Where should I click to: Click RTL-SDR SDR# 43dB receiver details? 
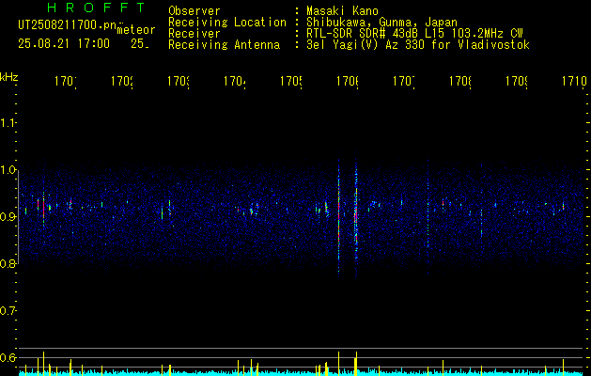[414, 34]
